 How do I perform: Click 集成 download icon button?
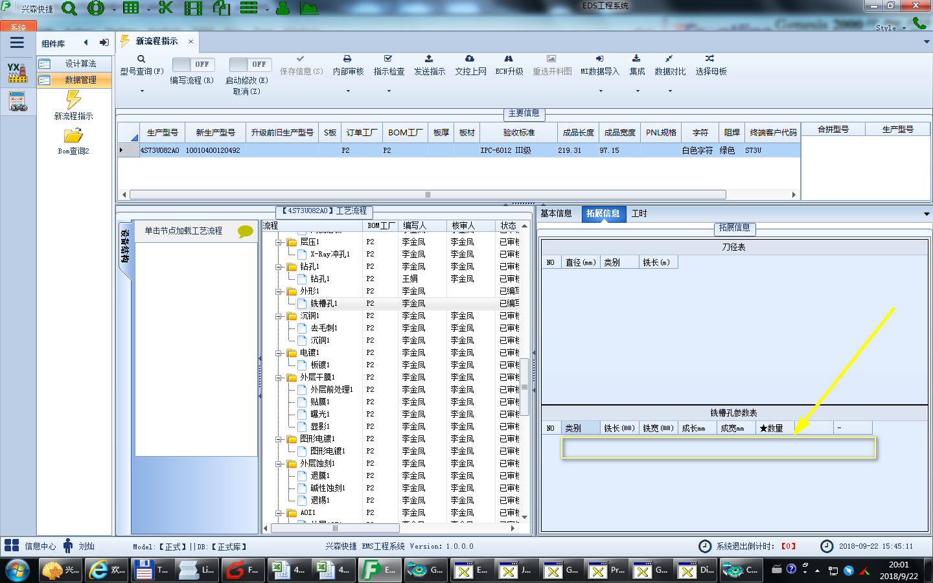pos(637,65)
